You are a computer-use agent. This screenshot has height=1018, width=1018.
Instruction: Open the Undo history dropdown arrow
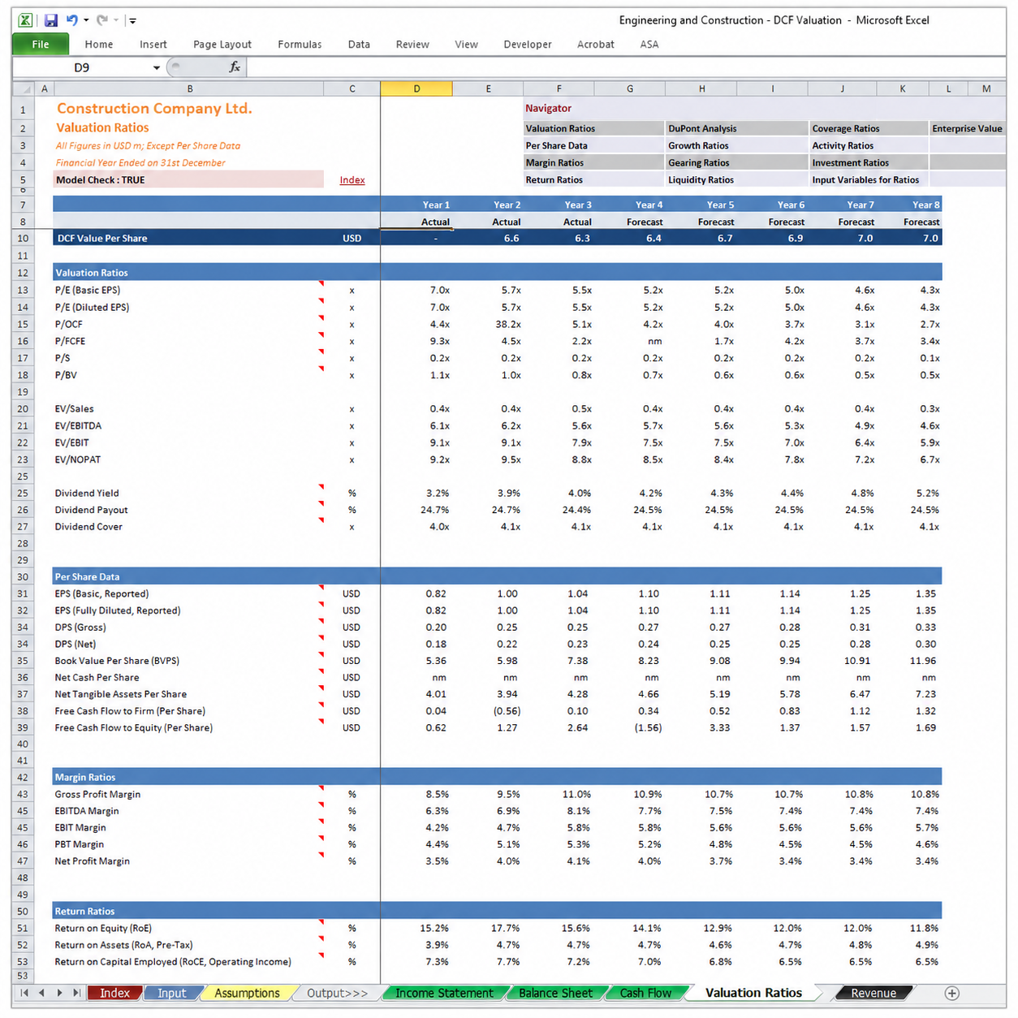pyautogui.click(x=86, y=20)
